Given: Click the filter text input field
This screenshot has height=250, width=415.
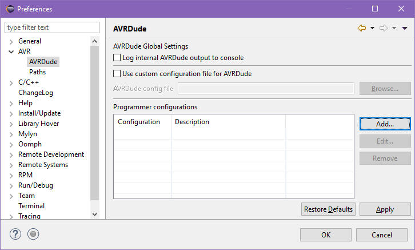Looking at the screenshot, I should coord(53,27).
